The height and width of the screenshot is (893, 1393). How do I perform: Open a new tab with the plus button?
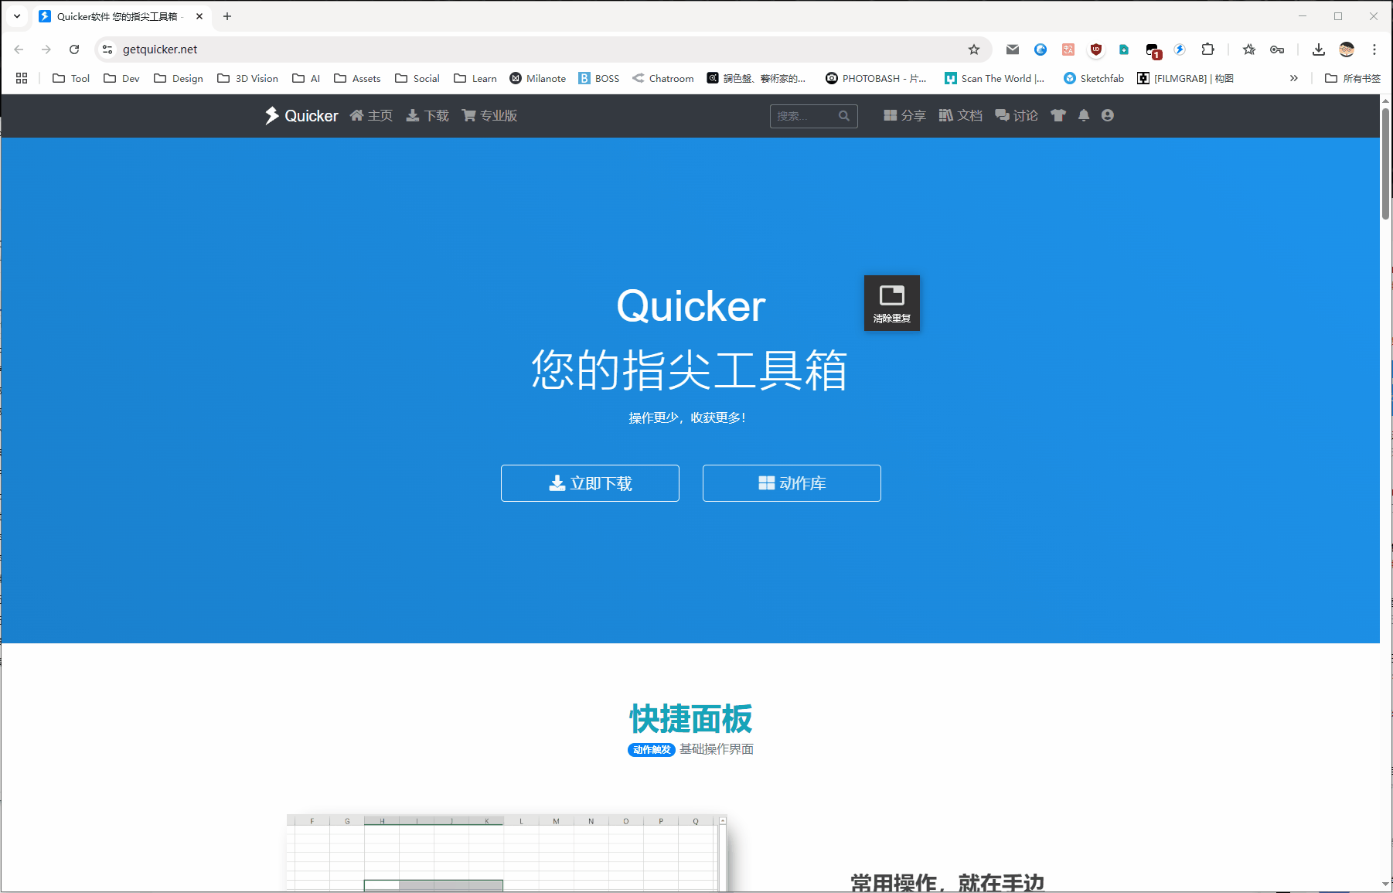click(227, 16)
